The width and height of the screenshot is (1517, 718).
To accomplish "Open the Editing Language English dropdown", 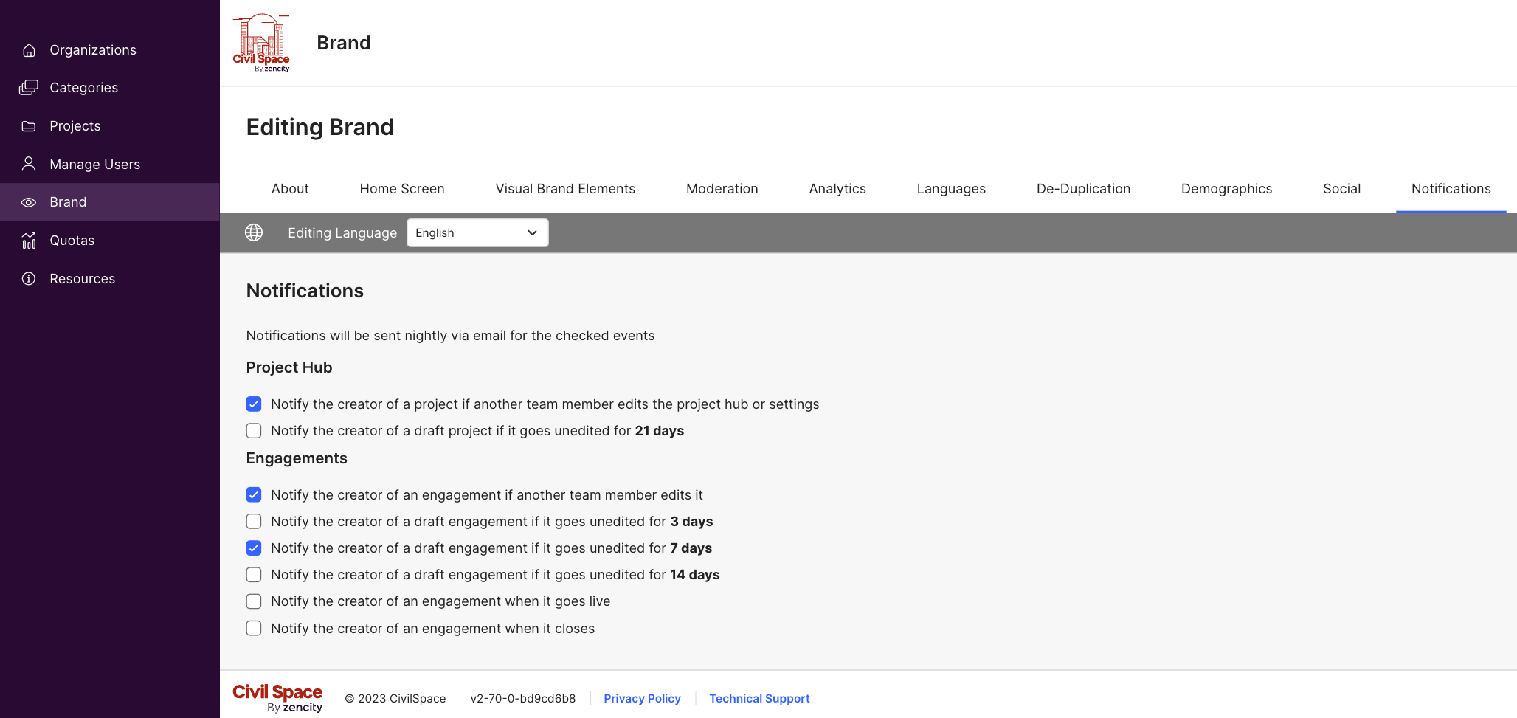I will click(477, 233).
